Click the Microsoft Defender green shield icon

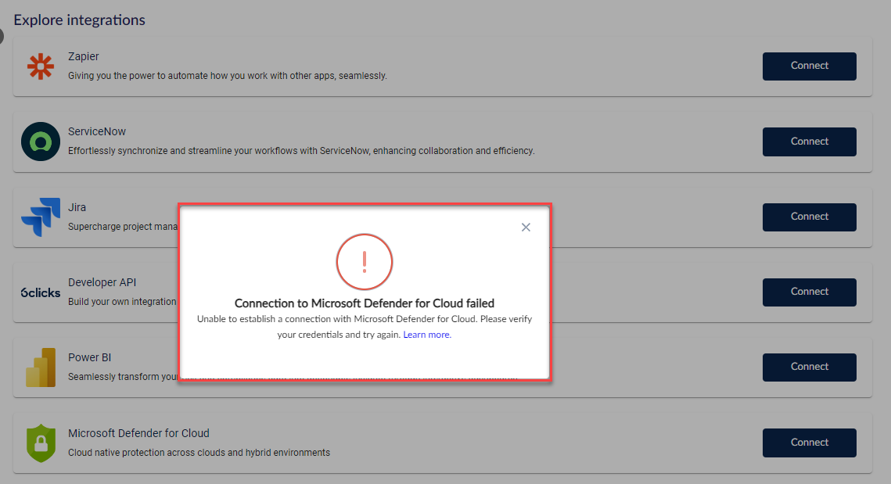pos(41,443)
